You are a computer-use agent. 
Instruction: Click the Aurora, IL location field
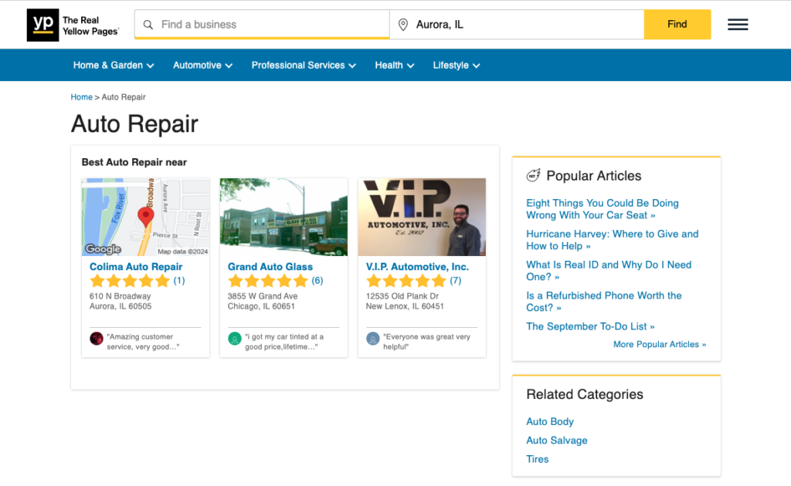coord(517,24)
